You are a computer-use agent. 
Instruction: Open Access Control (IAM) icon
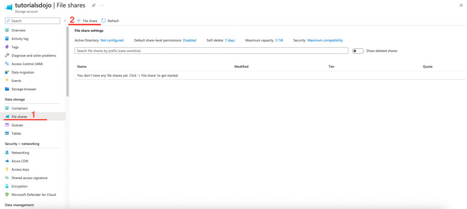click(x=7, y=64)
